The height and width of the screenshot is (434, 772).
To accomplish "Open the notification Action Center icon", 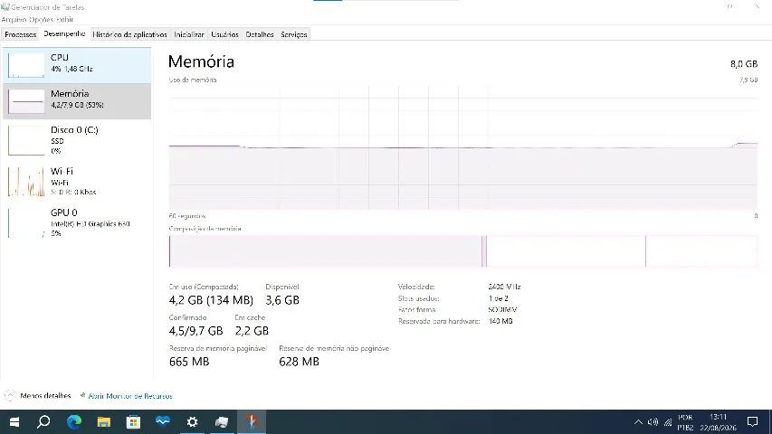I will [x=752, y=421].
